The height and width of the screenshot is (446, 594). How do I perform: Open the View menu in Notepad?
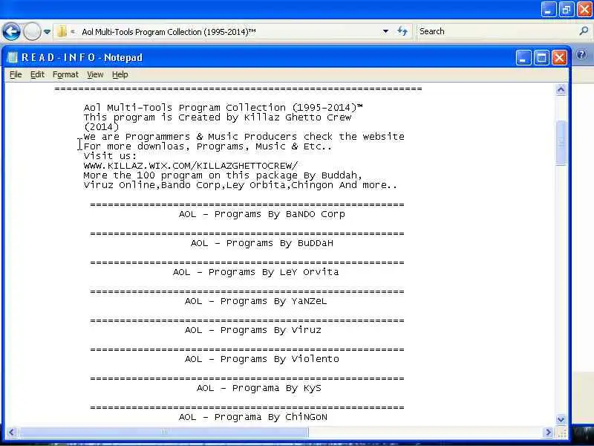95,75
